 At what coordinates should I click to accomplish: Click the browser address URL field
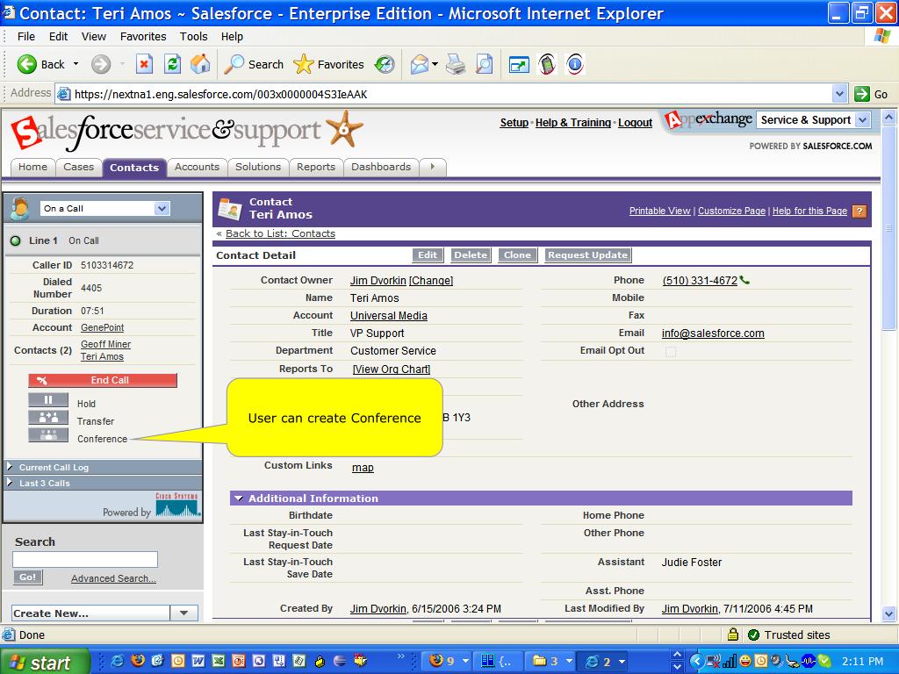click(444, 94)
